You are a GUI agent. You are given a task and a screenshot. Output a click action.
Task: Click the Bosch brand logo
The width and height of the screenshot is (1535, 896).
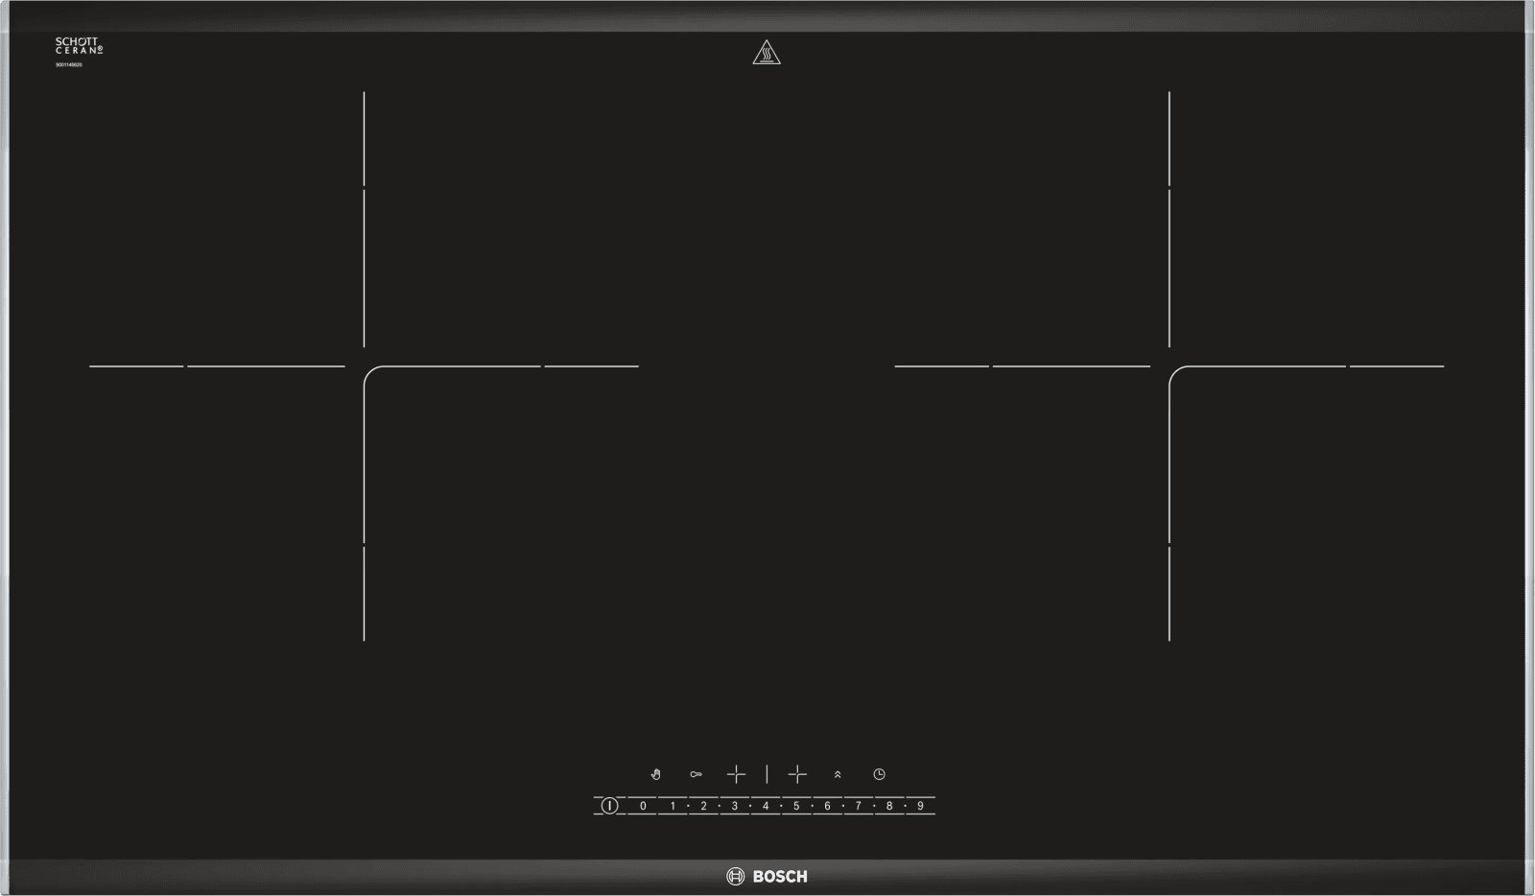click(767, 876)
